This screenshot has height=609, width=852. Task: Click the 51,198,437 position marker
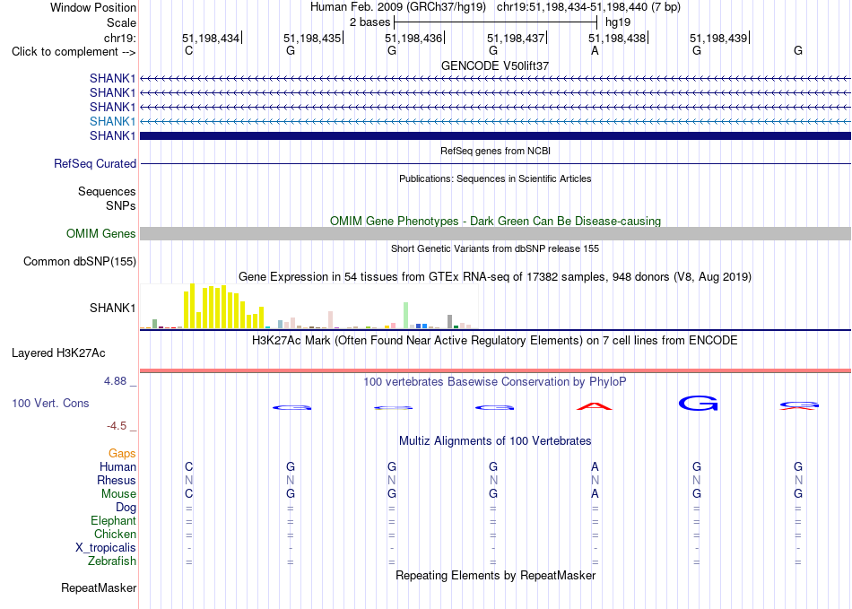point(516,38)
